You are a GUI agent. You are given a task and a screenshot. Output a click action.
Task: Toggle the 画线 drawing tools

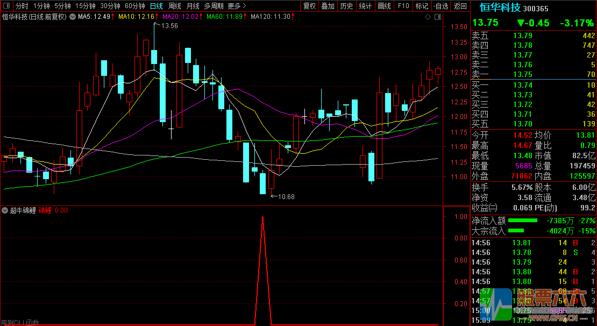pos(384,6)
